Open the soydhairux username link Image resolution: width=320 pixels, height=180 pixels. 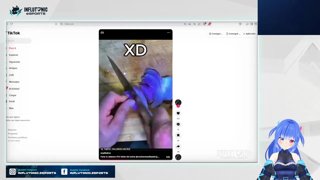(105, 153)
